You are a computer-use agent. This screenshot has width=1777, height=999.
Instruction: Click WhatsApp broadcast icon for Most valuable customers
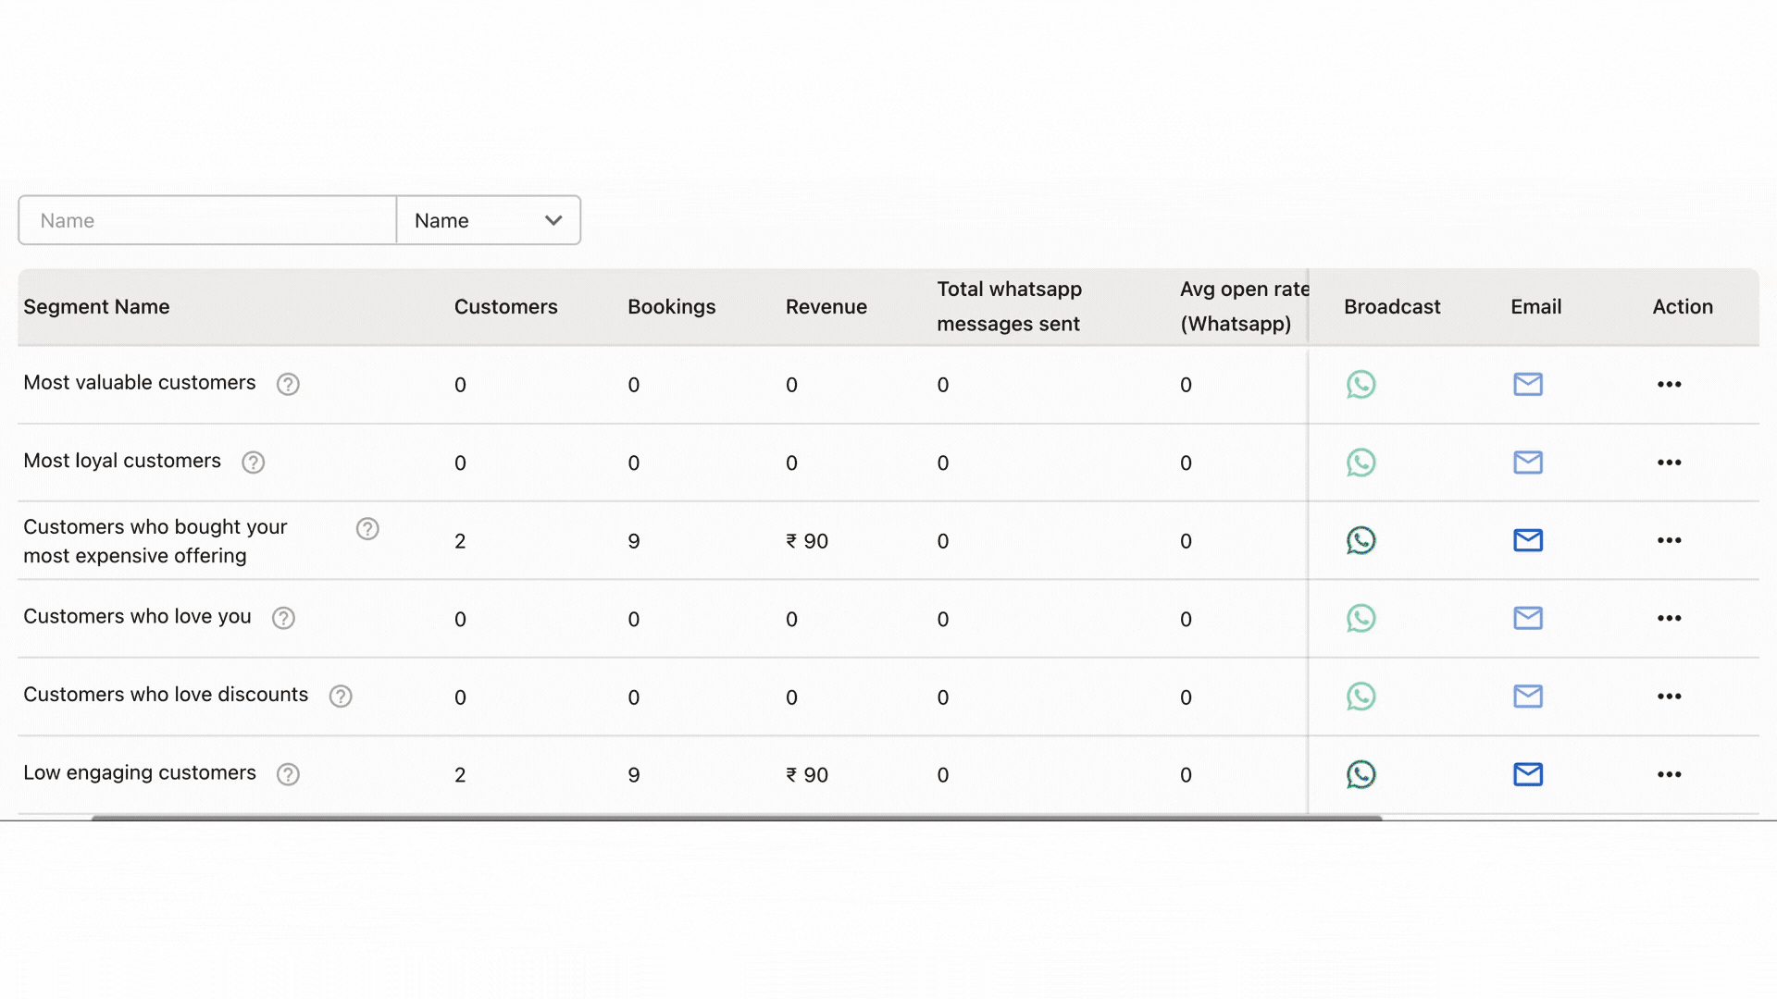(1361, 384)
